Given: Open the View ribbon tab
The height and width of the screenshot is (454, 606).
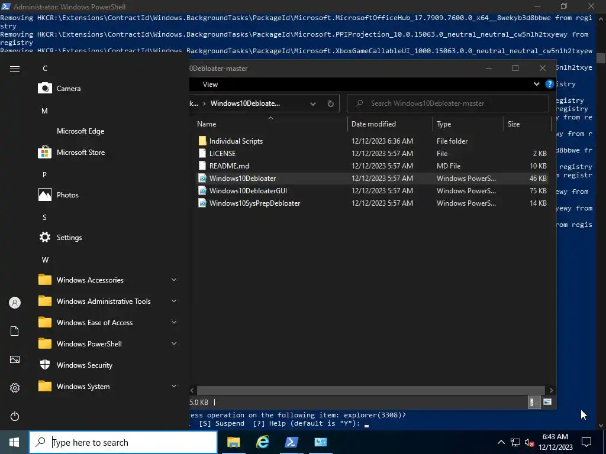Looking at the screenshot, I should (x=210, y=85).
